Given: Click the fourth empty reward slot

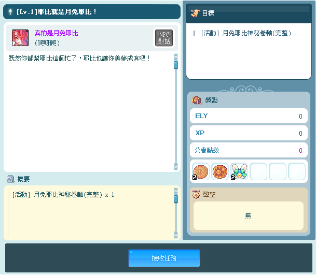Looking at the screenshot, I should click(x=258, y=171).
